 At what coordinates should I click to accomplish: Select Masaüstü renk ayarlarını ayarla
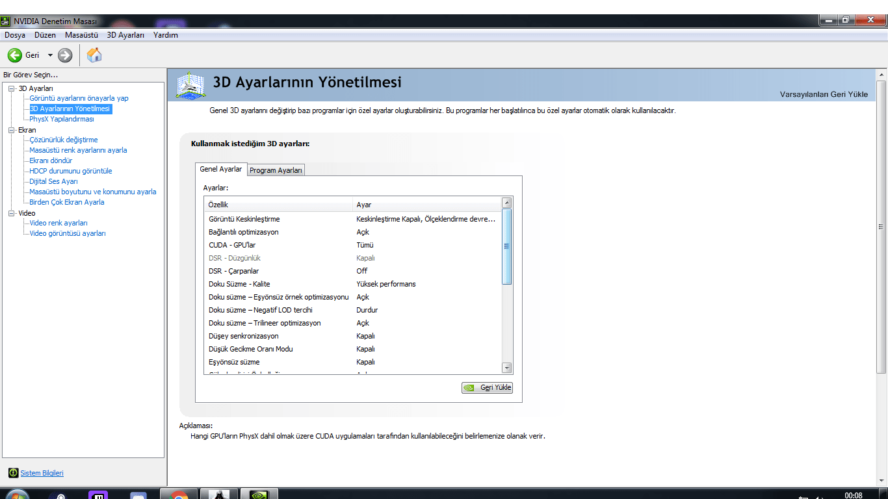[78, 150]
